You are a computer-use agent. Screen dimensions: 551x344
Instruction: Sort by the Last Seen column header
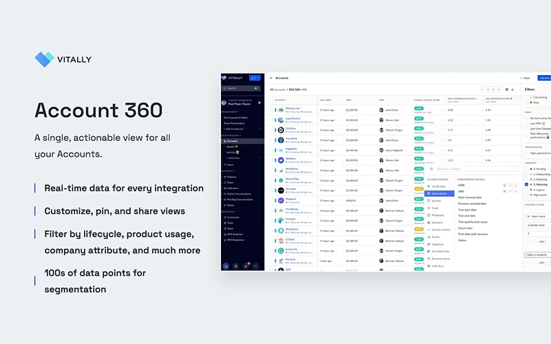325,100
